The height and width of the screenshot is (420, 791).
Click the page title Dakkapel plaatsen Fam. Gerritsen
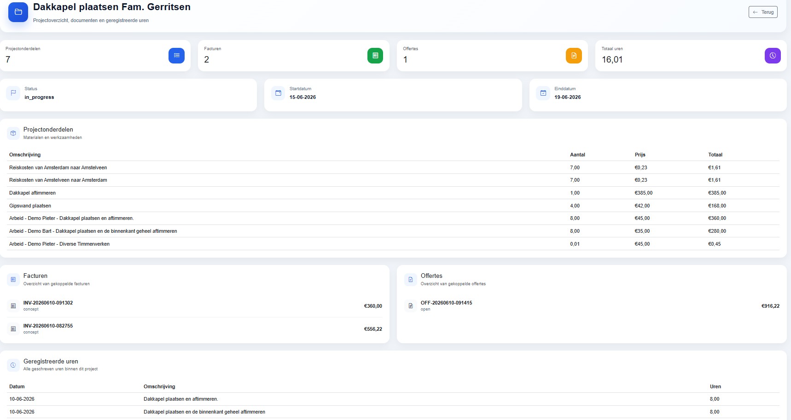tap(112, 7)
